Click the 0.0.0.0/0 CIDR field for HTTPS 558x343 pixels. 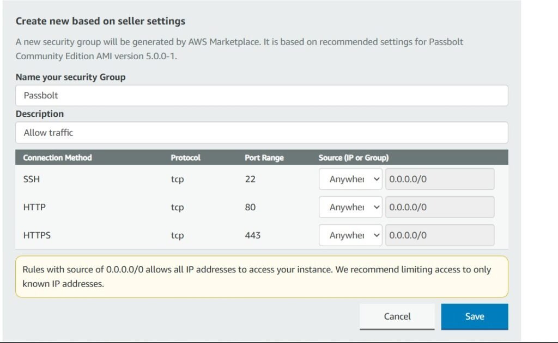(x=439, y=235)
